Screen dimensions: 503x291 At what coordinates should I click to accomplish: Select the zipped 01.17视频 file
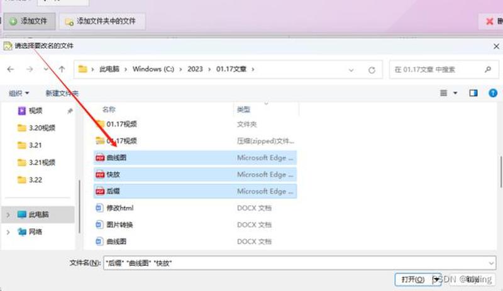click(x=195, y=141)
